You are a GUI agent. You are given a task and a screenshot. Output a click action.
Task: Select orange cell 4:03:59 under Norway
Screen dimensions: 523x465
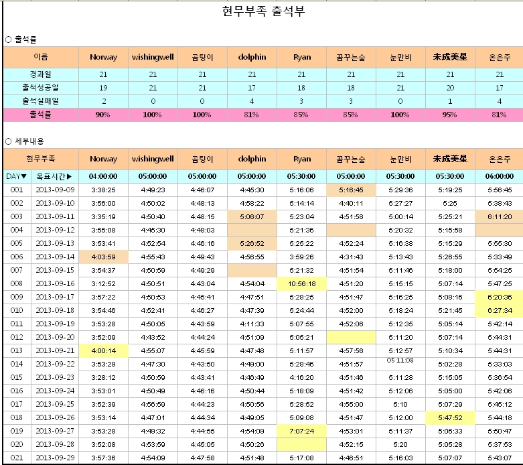(x=103, y=257)
